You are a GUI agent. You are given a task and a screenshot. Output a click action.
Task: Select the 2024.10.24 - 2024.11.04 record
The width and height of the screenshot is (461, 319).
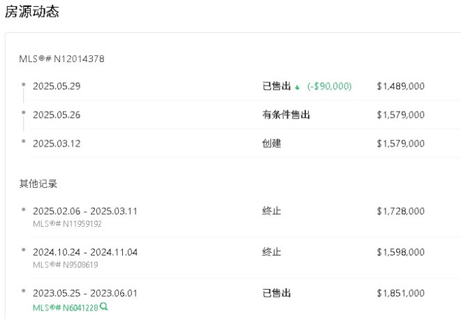click(85, 252)
